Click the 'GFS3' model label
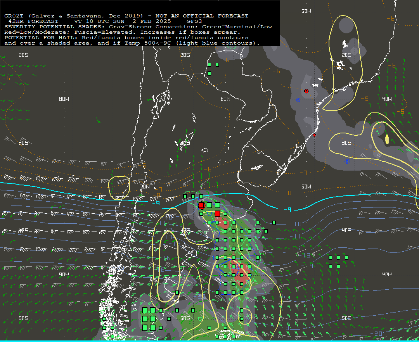The image size is (419, 342). [194, 21]
